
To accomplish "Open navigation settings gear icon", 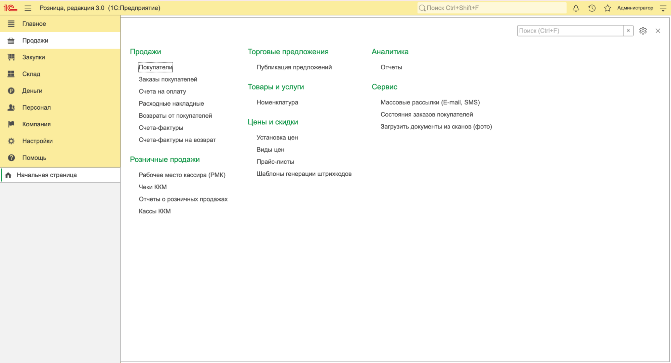I will (643, 31).
